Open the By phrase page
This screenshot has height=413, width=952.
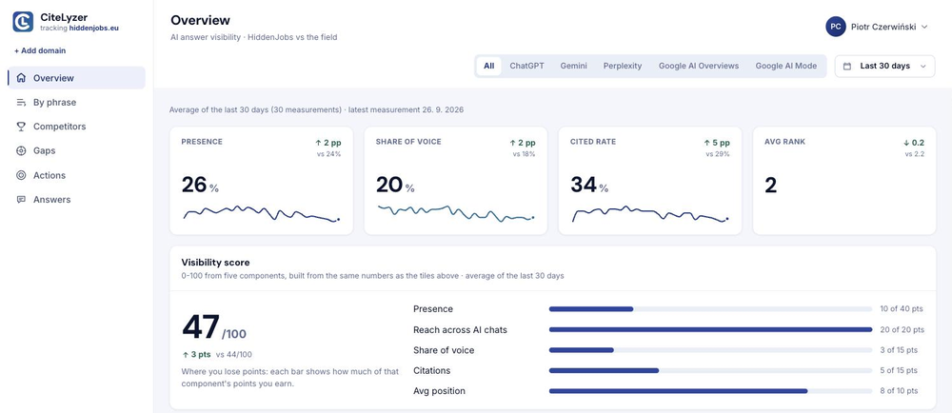click(76, 103)
